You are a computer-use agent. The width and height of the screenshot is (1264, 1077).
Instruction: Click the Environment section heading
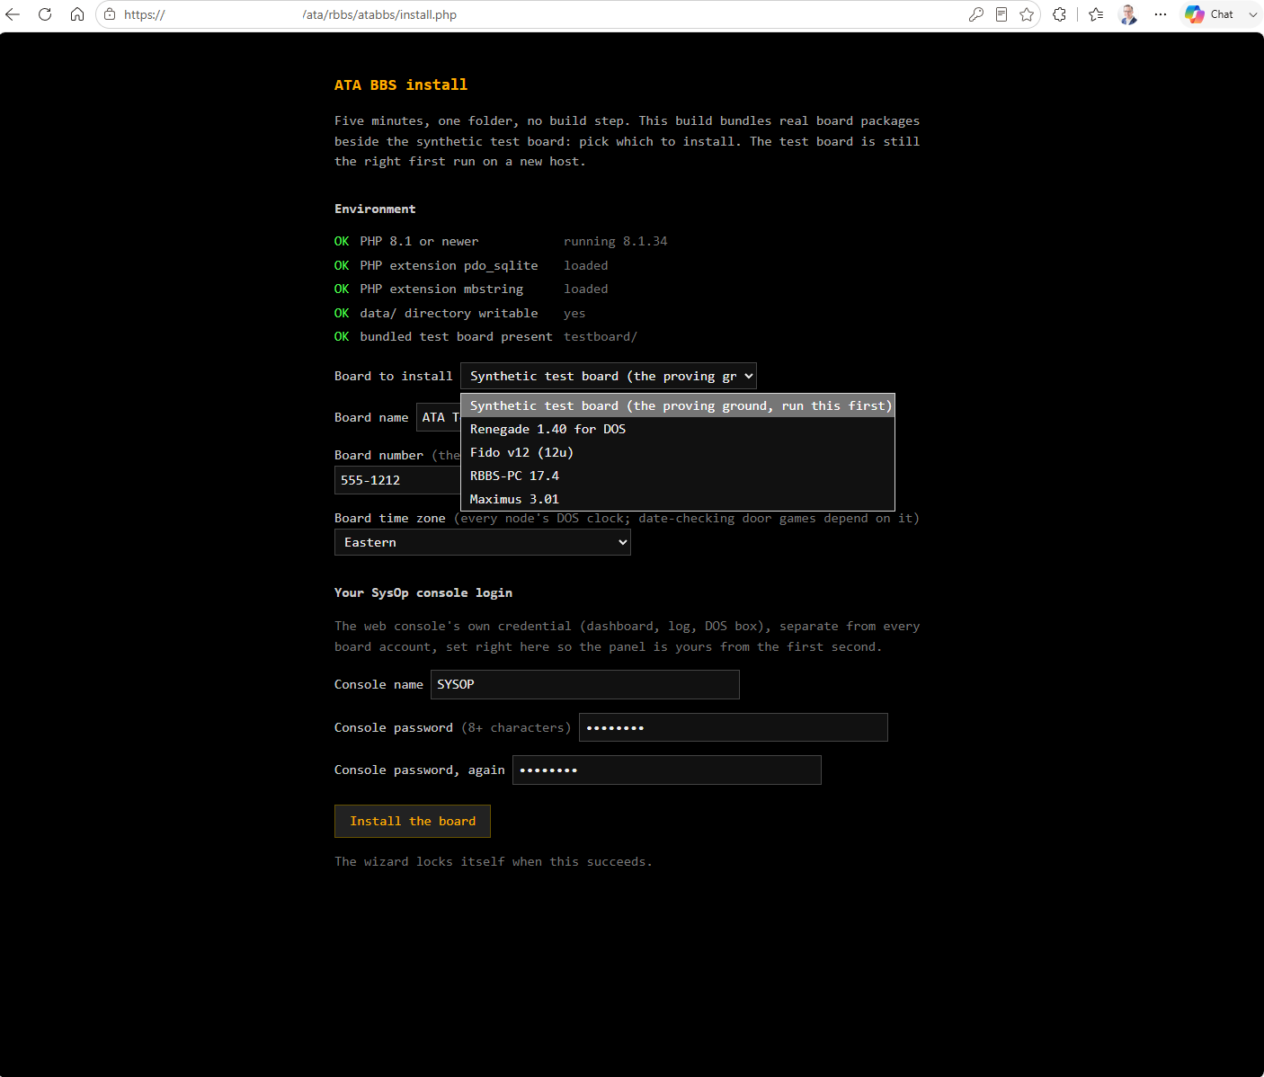(375, 209)
